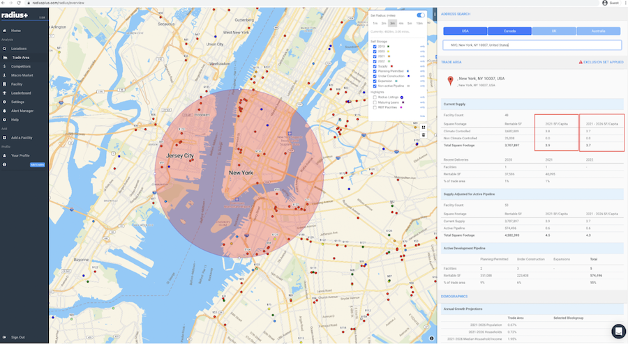The image size is (628, 344).
Task: Click the Competitors dollar icon
Action: pyautogui.click(x=4, y=66)
